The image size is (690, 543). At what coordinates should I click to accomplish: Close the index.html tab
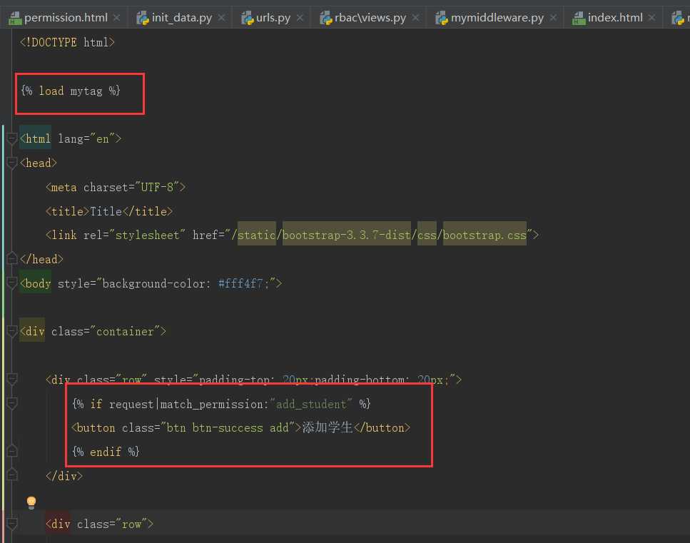tap(651, 18)
